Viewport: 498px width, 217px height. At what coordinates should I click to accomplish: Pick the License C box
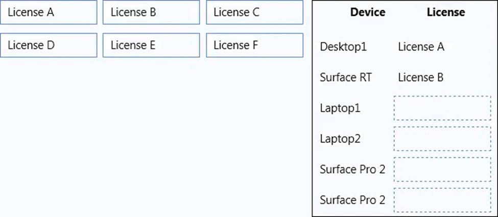[254, 12]
